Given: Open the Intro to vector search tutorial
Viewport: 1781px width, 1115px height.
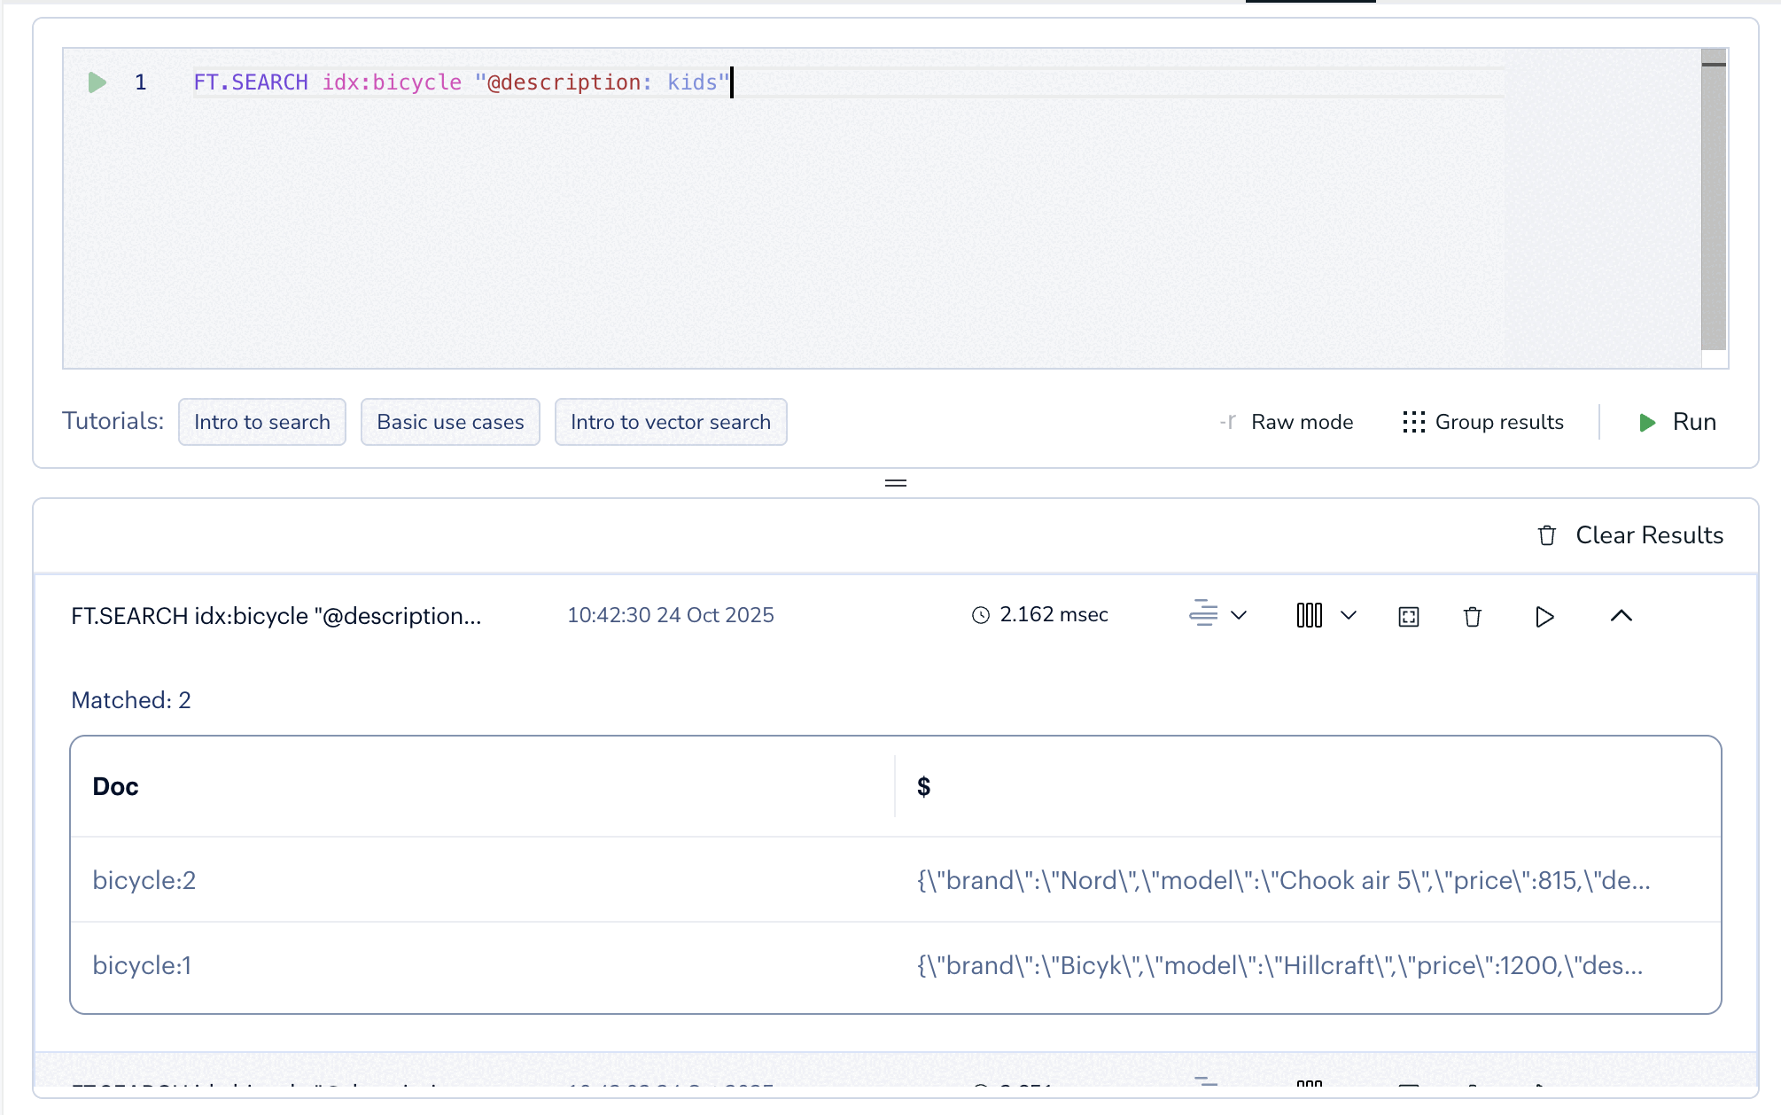Looking at the screenshot, I should point(671,422).
